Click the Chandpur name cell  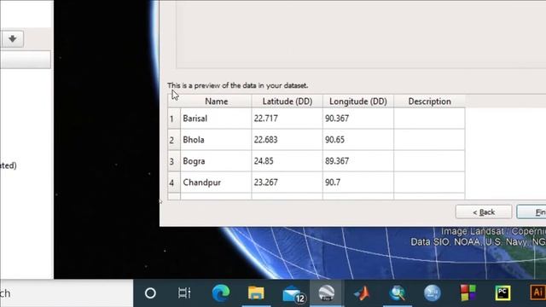[x=216, y=182]
